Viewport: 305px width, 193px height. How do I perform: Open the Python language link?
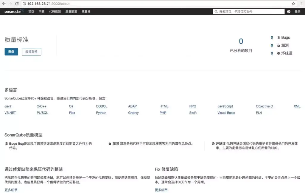click(101, 113)
